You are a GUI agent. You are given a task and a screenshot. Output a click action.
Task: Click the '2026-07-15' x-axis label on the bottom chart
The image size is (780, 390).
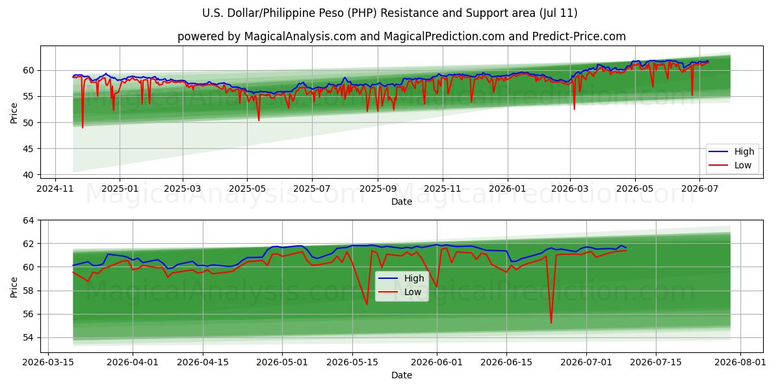[x=656, y=364]
